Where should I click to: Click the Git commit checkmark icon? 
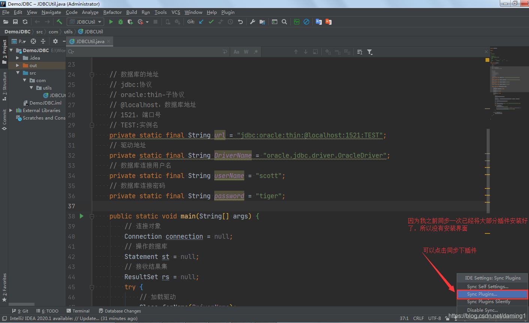click(211, 22)
